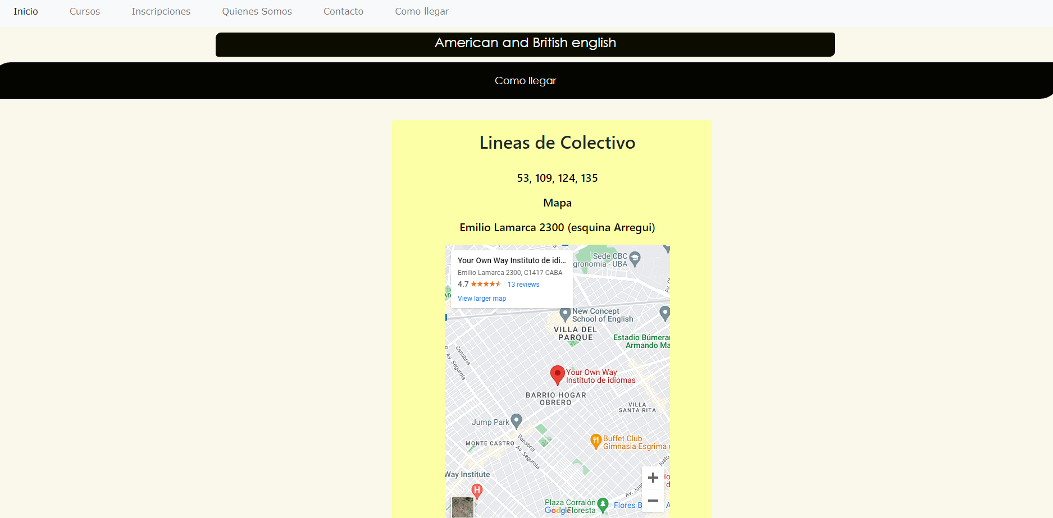This screenshot has width=1053, height=518.
Task: Zoom in the map with plus button
Action: (x=653, y=478)
